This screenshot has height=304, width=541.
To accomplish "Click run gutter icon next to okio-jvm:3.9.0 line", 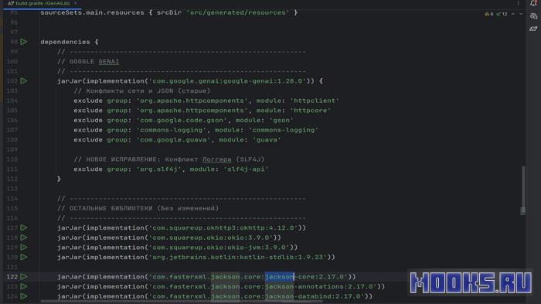I will click(24, 248).
